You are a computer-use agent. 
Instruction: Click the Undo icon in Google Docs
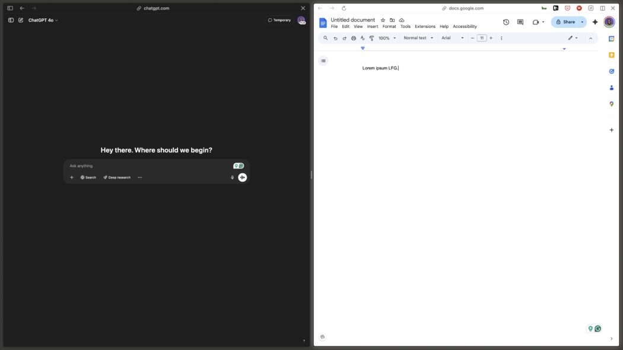[335, 37]
